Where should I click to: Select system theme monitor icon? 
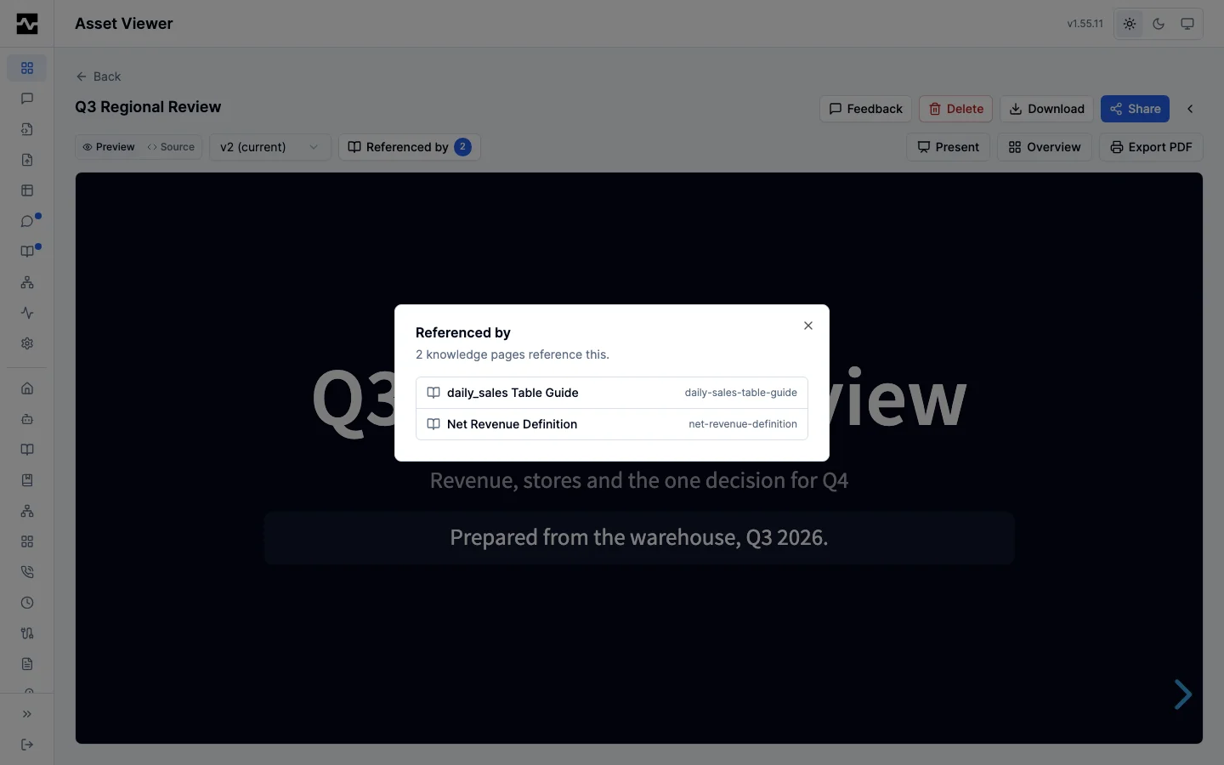1187,24
